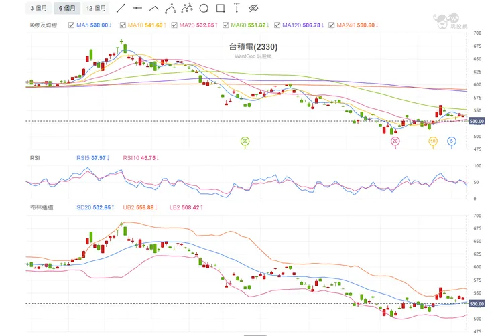
Task: Uncheck the MA10 moving average checkbox
Action: (123, 25)
